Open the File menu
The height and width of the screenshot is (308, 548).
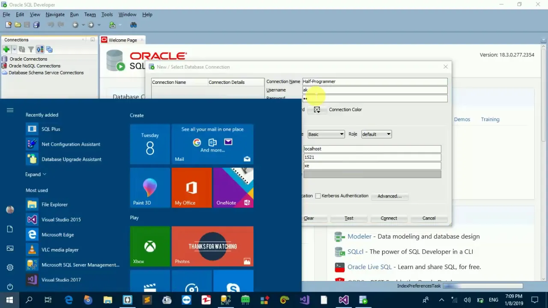tap(6, 15)
